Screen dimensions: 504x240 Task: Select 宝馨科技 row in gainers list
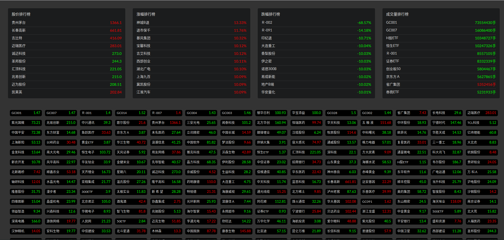[191, 46]
